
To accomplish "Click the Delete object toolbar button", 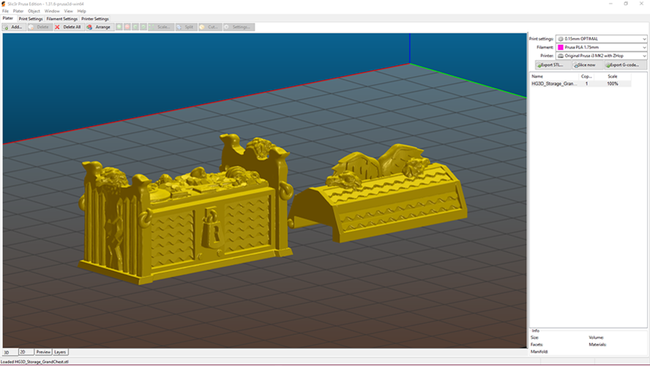I will [40, 27].
